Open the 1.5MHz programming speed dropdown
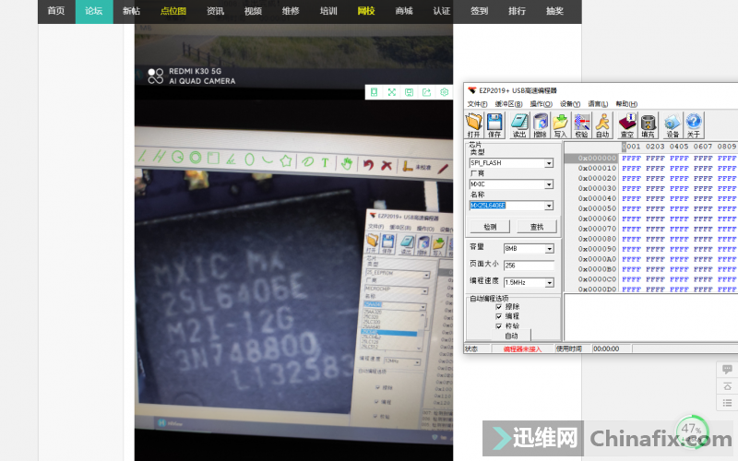The width and height of the screenshot is (738, 461). tap(549, 282)
